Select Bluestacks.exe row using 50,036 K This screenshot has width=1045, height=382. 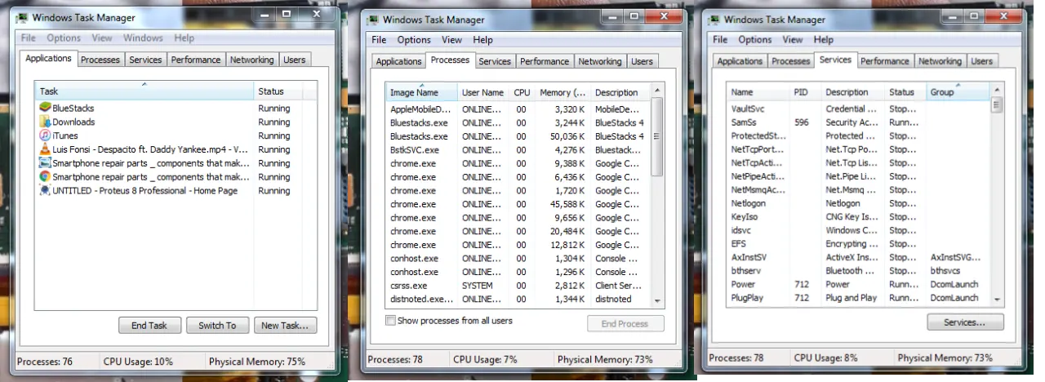(518, 136)
